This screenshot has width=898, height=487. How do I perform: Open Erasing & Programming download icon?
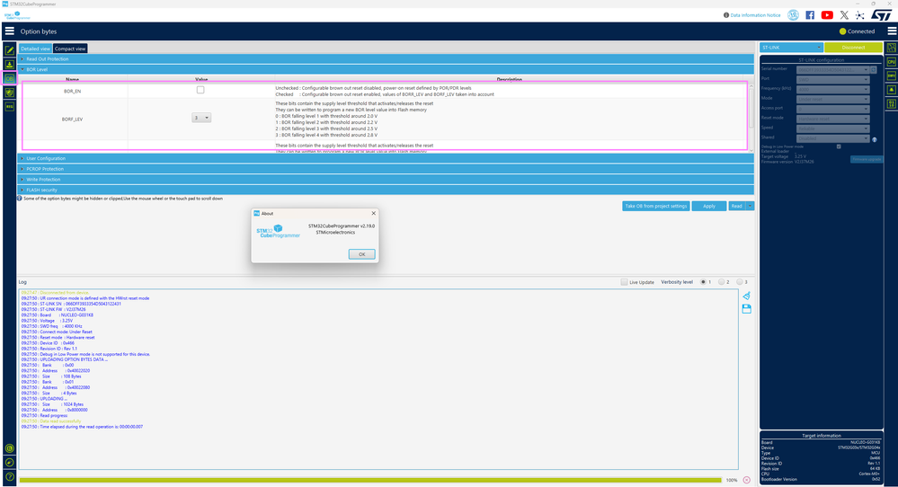coord(9,64)
